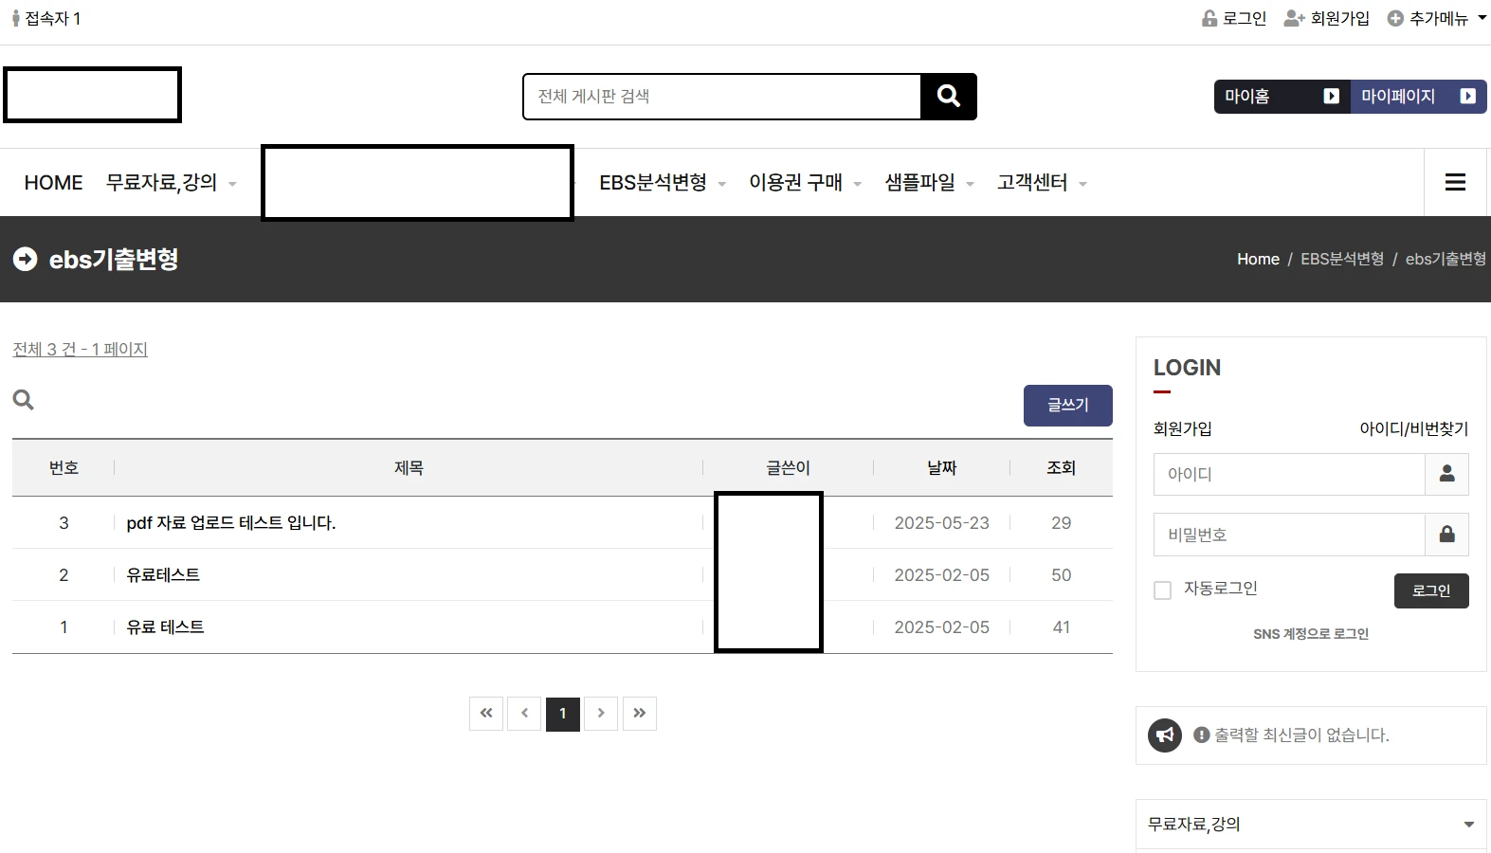Click 로그인 link in top bar
1491x853 pixels.
tap(1234, 18)
